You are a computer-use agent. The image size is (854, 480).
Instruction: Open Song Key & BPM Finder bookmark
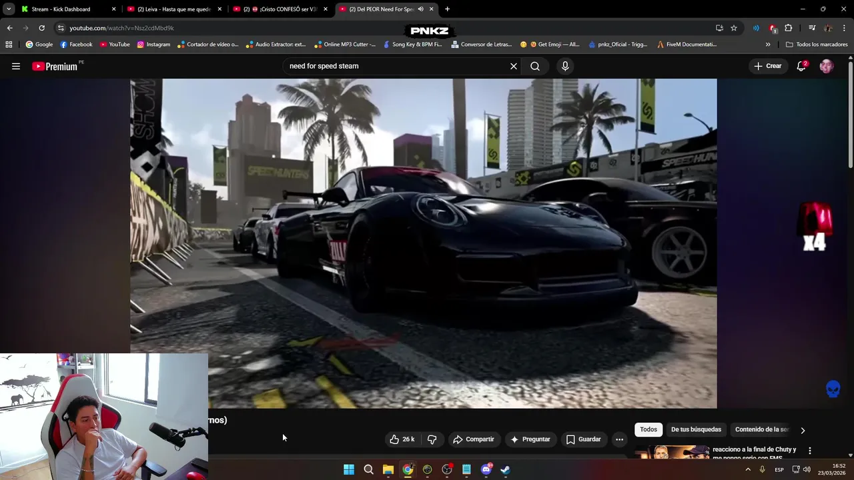pyautogui.click(x=412, y=45)
